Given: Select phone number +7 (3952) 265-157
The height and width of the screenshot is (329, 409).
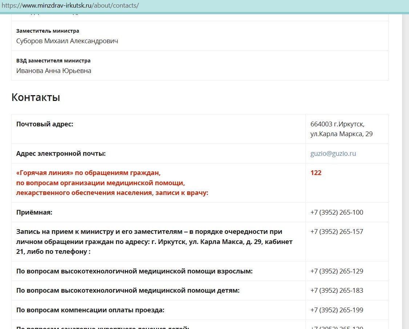Looking at the screenshot, I should coord(337,232).
